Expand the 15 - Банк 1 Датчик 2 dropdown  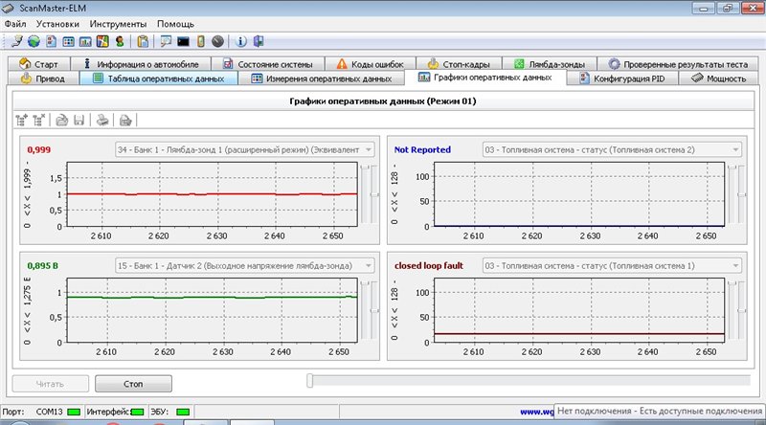pos(369,266)
